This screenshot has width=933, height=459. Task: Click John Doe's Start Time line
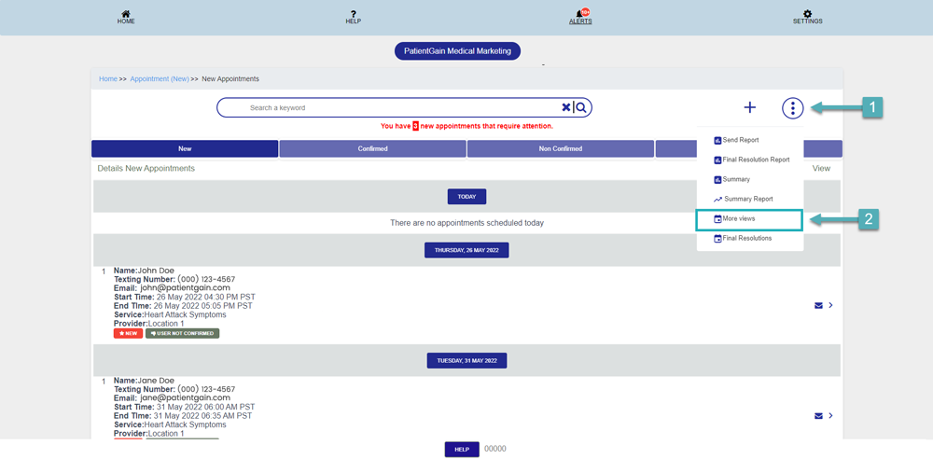pyautogui.click(x=185, y=297)
